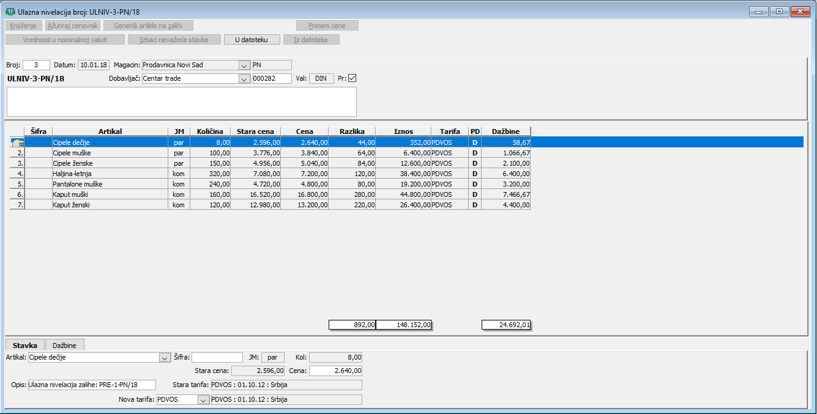This screenshot has height=414, width=817.
Task: Click the row indicator icon for first row
Action: (17, 142)
